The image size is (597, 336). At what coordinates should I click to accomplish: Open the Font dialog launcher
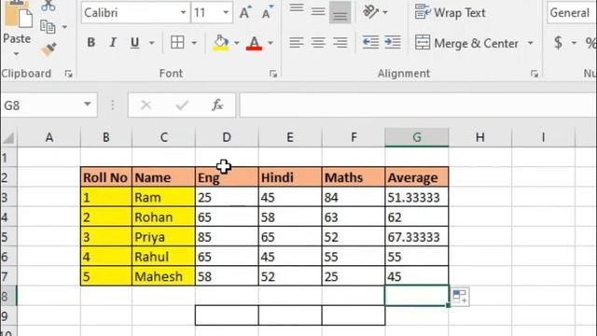(273, 74)
